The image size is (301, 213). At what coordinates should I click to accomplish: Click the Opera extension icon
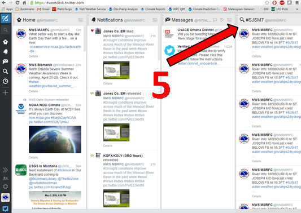coord(274,3)
